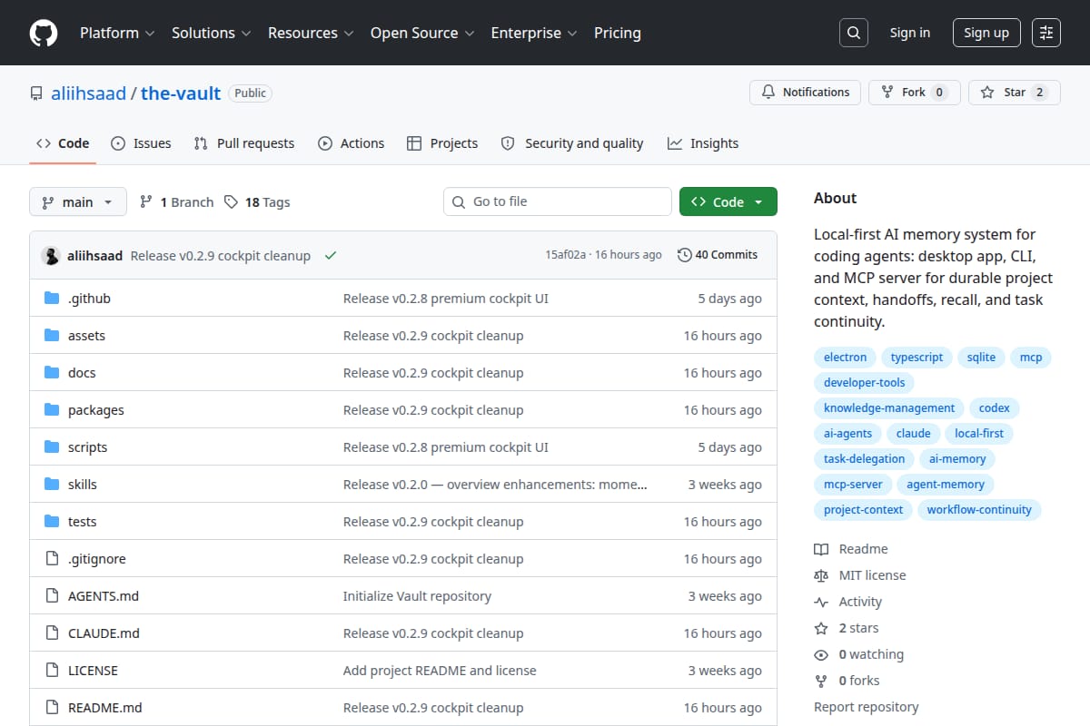Viewport: 1090px width, 726px height.
Task: Open 'Add project README and license' commit
Action: point(440,671)
